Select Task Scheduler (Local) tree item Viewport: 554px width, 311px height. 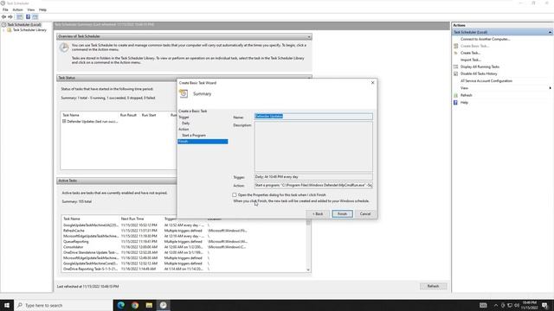coord(24,25)
